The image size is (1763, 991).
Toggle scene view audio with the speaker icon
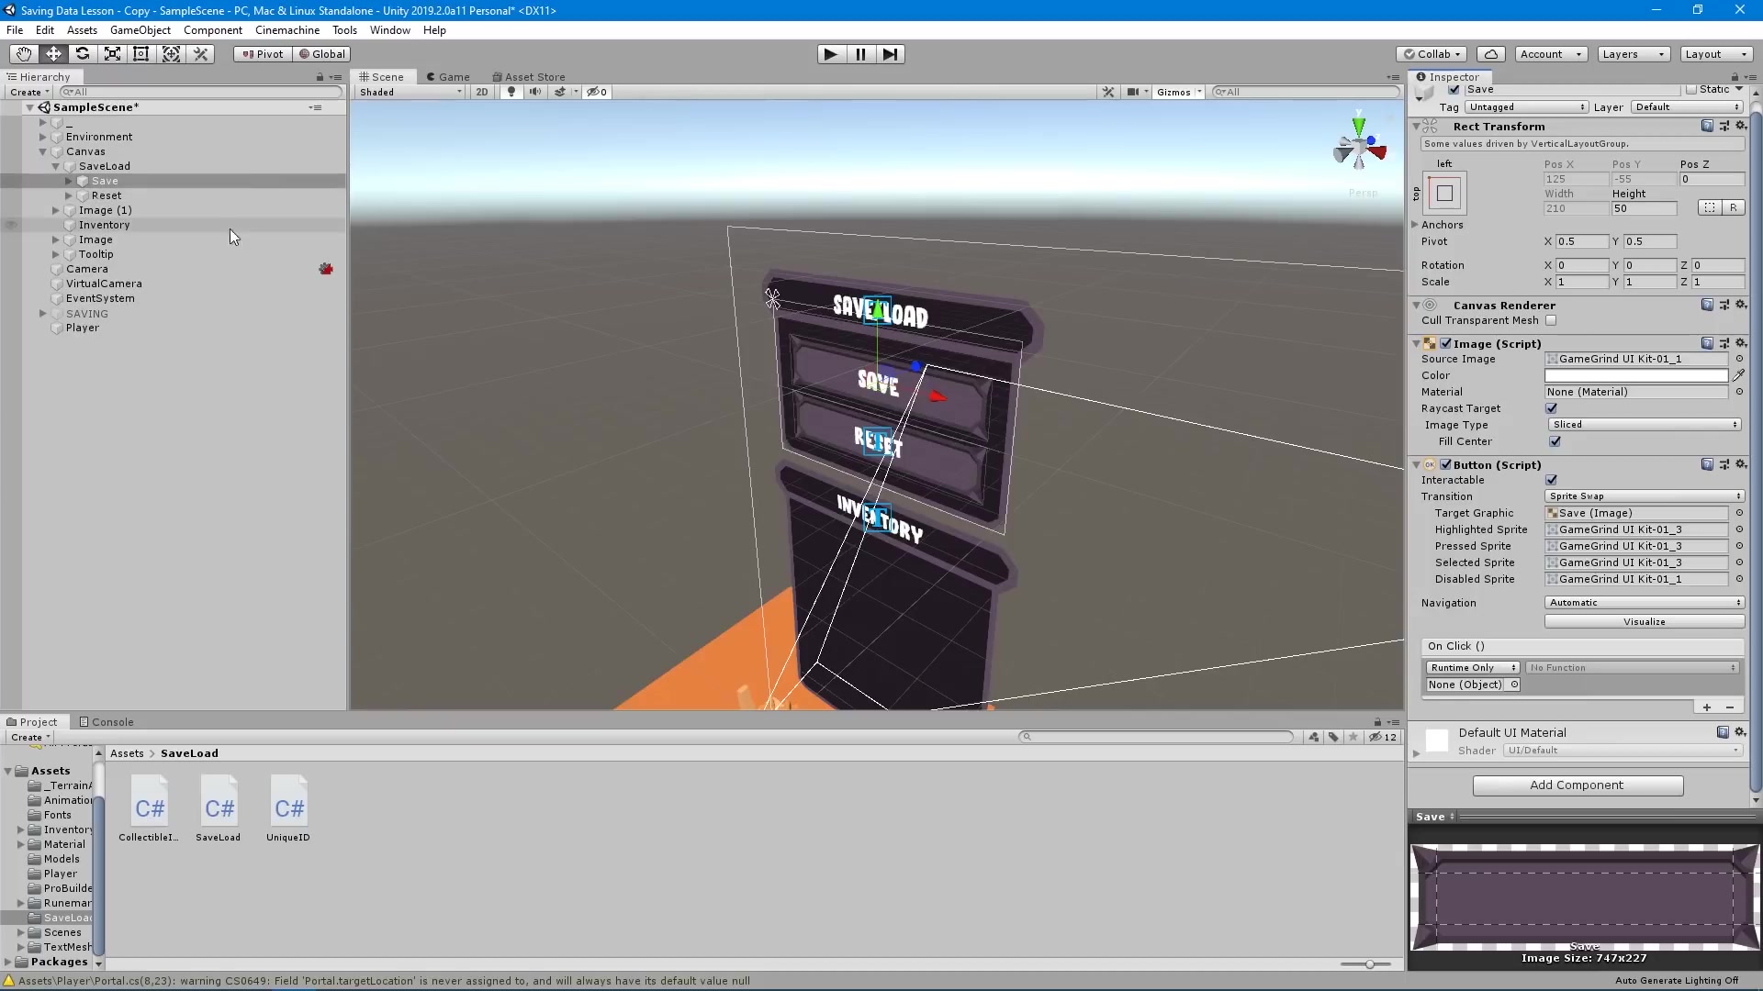[535, 92]
